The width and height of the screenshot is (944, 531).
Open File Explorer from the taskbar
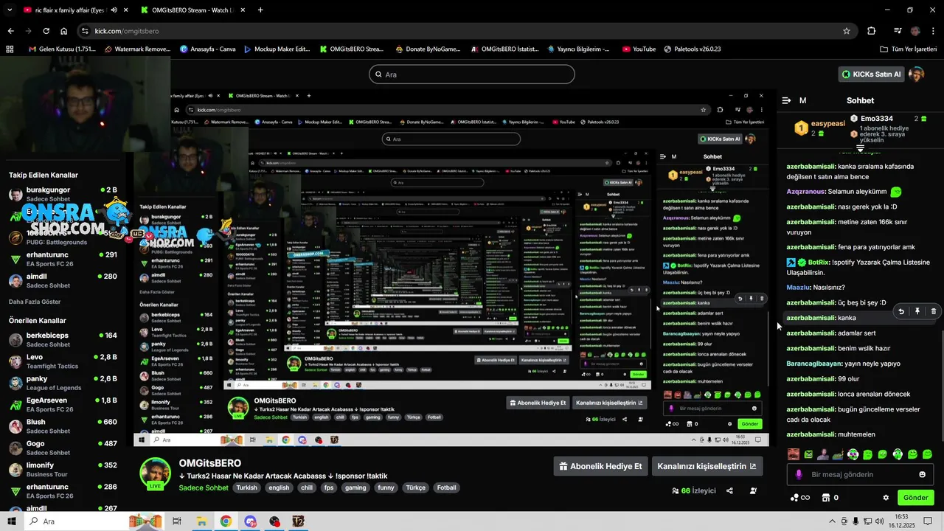(201, 521)
